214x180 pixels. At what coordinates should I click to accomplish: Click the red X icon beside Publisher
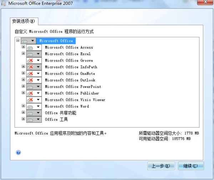pos(30,93)
